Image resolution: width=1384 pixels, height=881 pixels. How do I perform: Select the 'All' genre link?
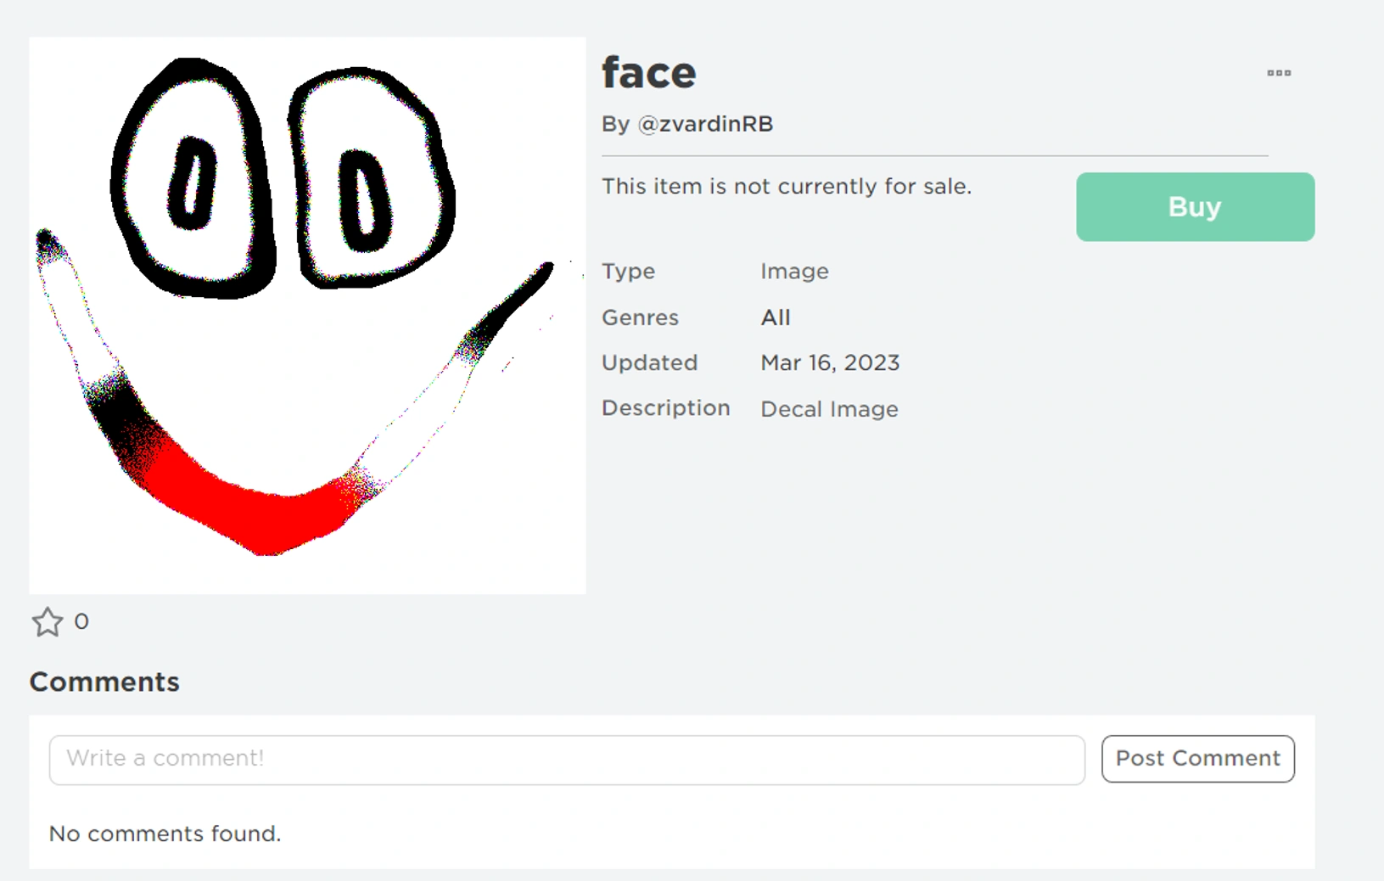[x=776, y=317]
